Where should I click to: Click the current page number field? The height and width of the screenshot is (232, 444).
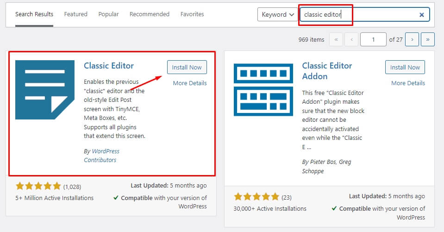pos(373,39)
